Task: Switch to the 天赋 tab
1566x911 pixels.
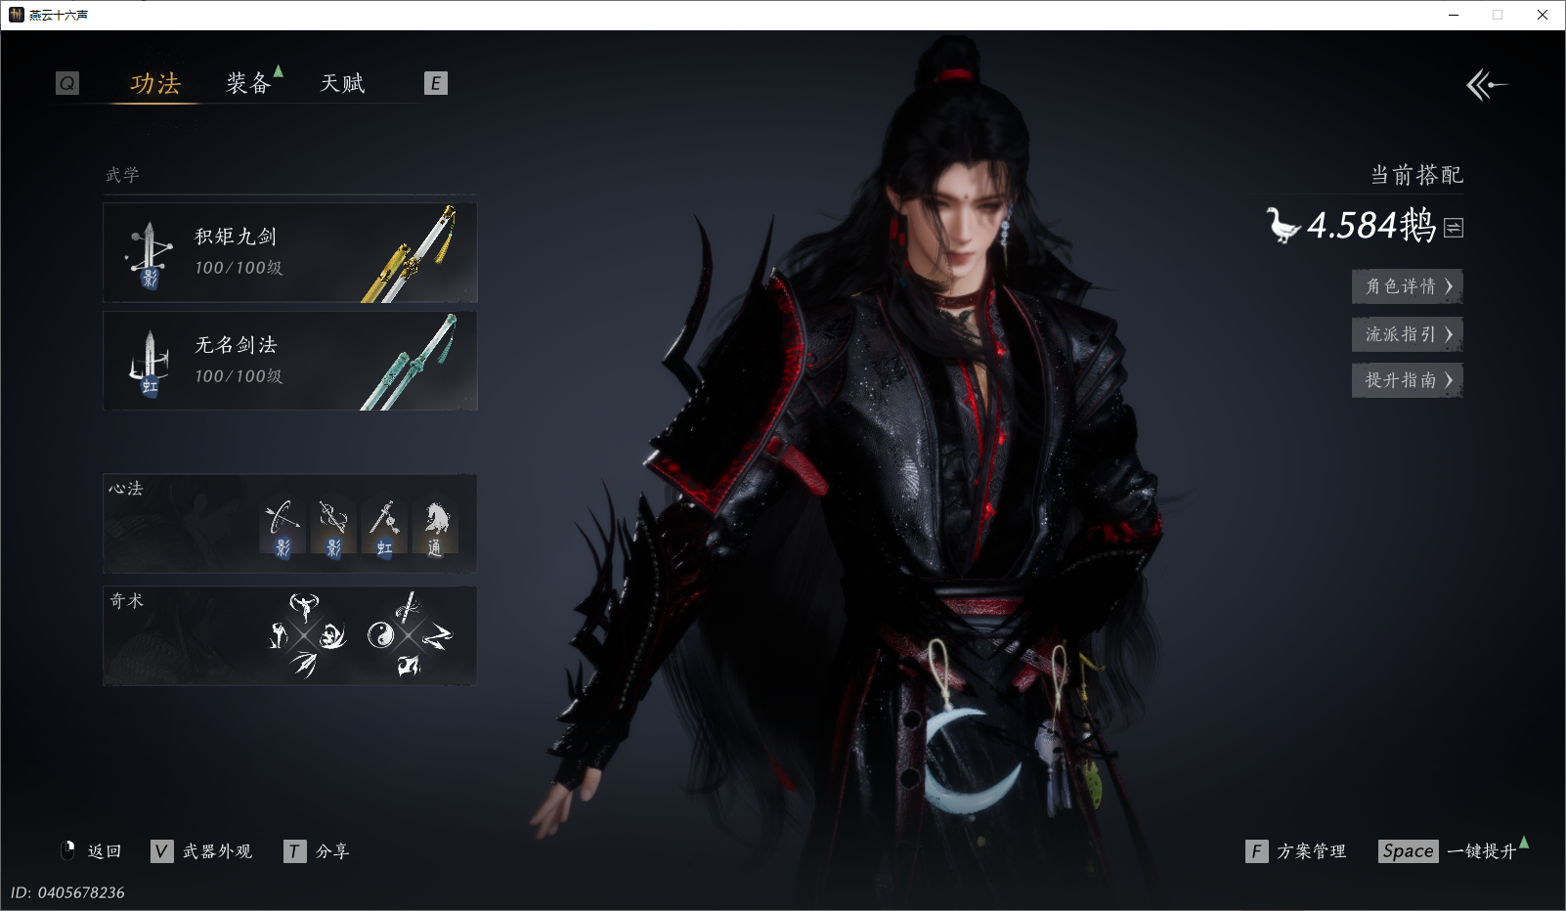Action: point(343,84)
